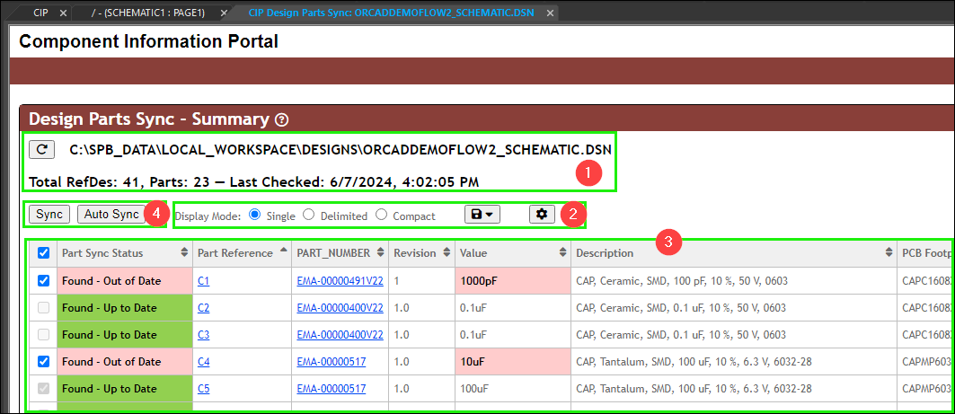Select the CIP Design Parts Sync tab
955x414 pixels.
coord(392,13)
